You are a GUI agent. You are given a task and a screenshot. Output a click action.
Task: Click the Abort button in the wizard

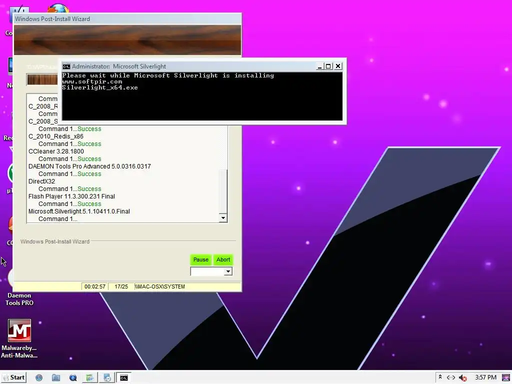[223, 259]
